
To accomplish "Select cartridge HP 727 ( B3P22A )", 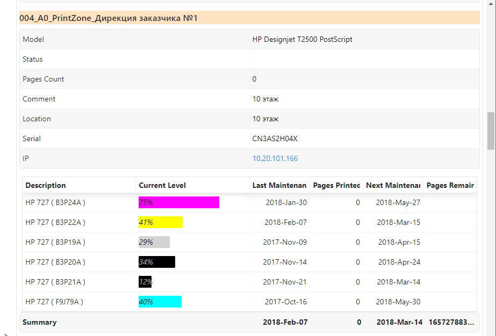I will point(55,222).
